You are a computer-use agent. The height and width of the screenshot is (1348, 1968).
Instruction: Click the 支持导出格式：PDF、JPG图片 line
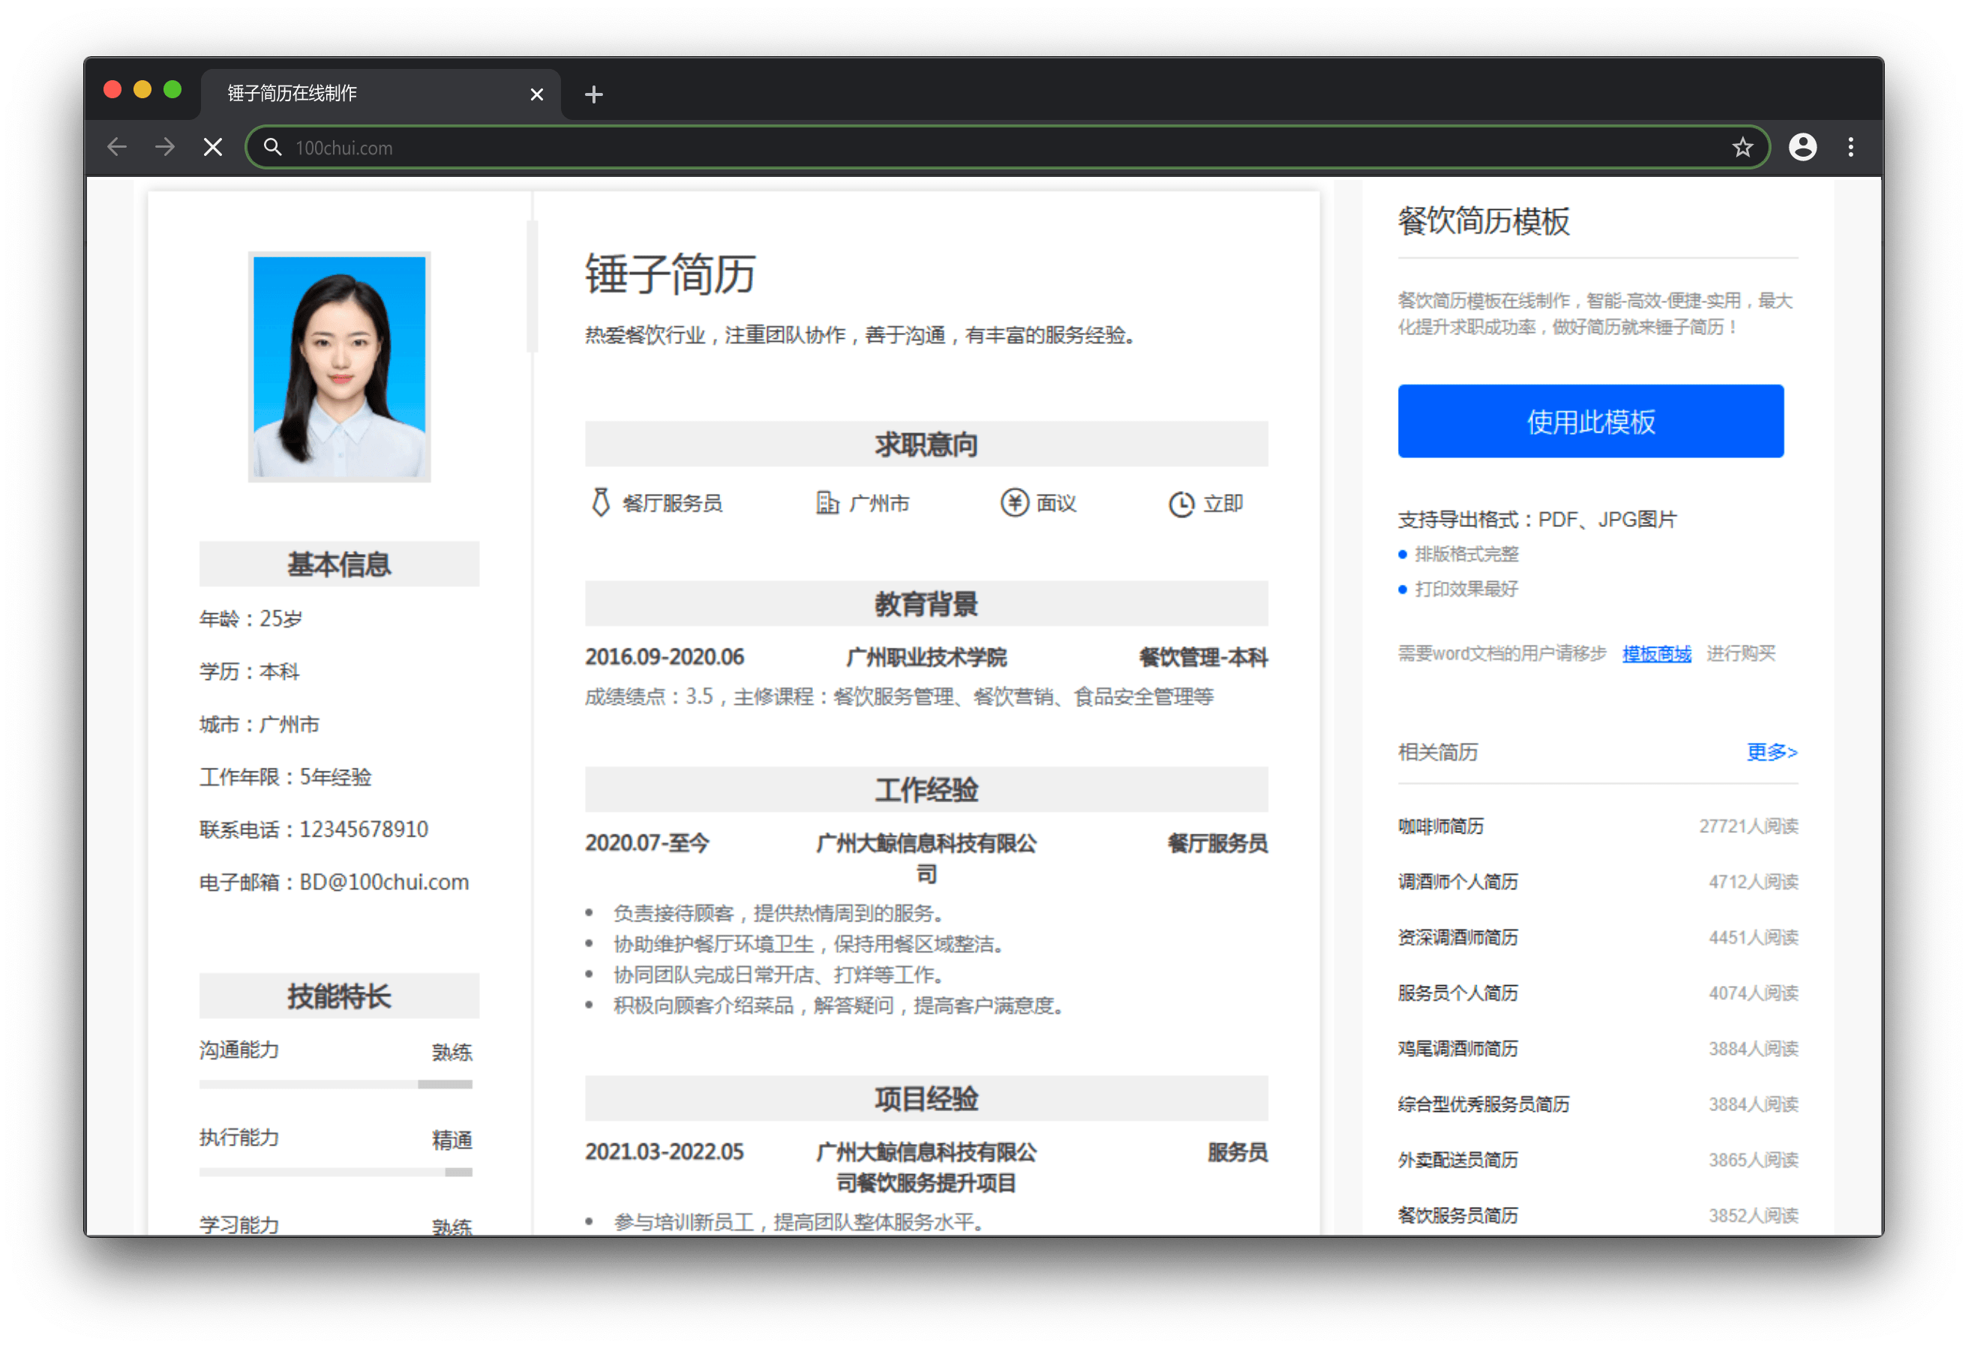[x=1537, y=519]
